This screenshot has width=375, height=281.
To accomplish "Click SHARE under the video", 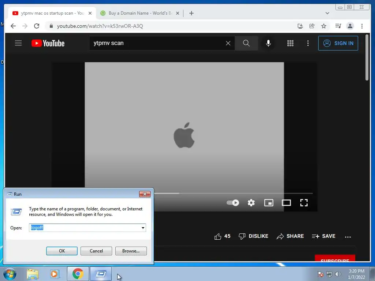I will pyautogui.click(x=290, y=236).
